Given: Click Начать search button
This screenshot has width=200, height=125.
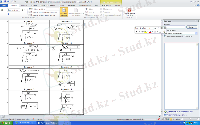Looking at the screenshot, I should [x=192, y=27].
